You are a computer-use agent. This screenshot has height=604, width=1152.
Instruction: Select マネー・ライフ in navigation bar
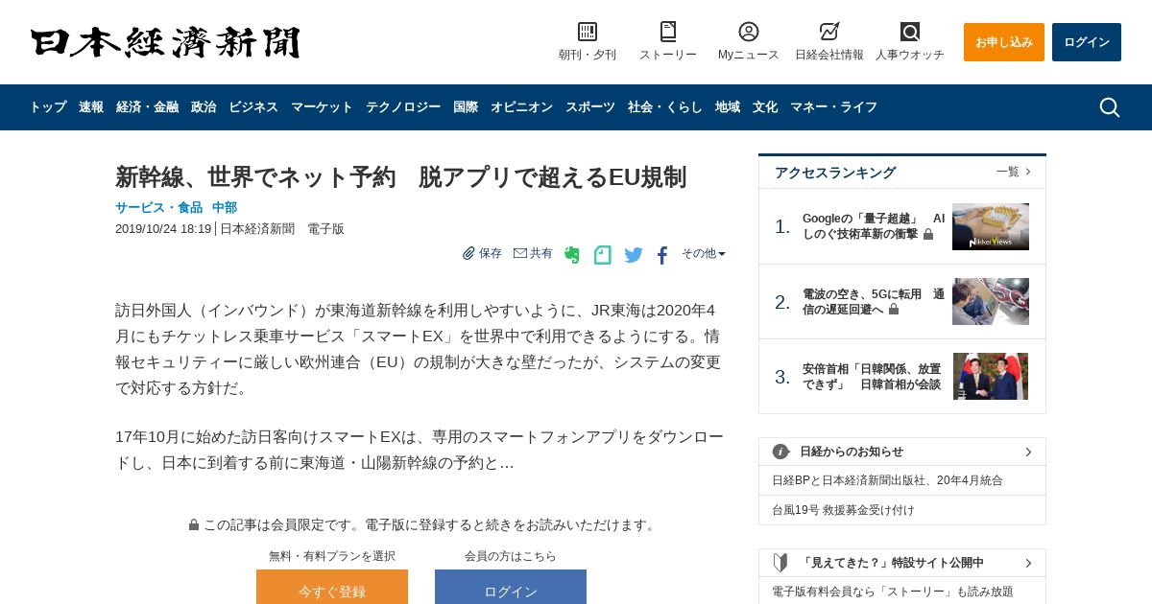pyautogui.click(x=834, y=107)
